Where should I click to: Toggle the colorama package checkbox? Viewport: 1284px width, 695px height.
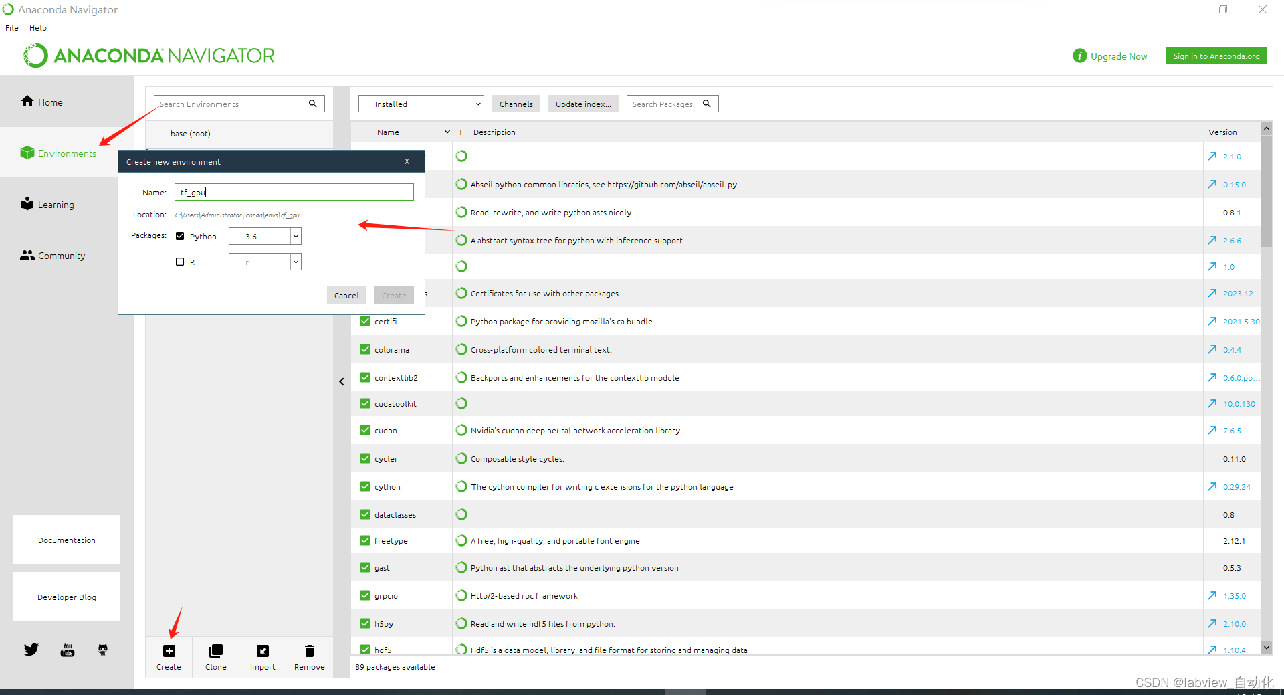[365, 349]
